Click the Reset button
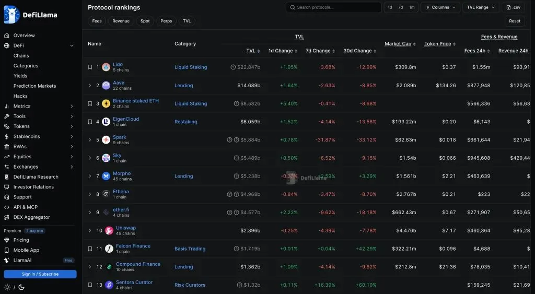Screen dimensions: 535x294 click(x=515, y=21)
